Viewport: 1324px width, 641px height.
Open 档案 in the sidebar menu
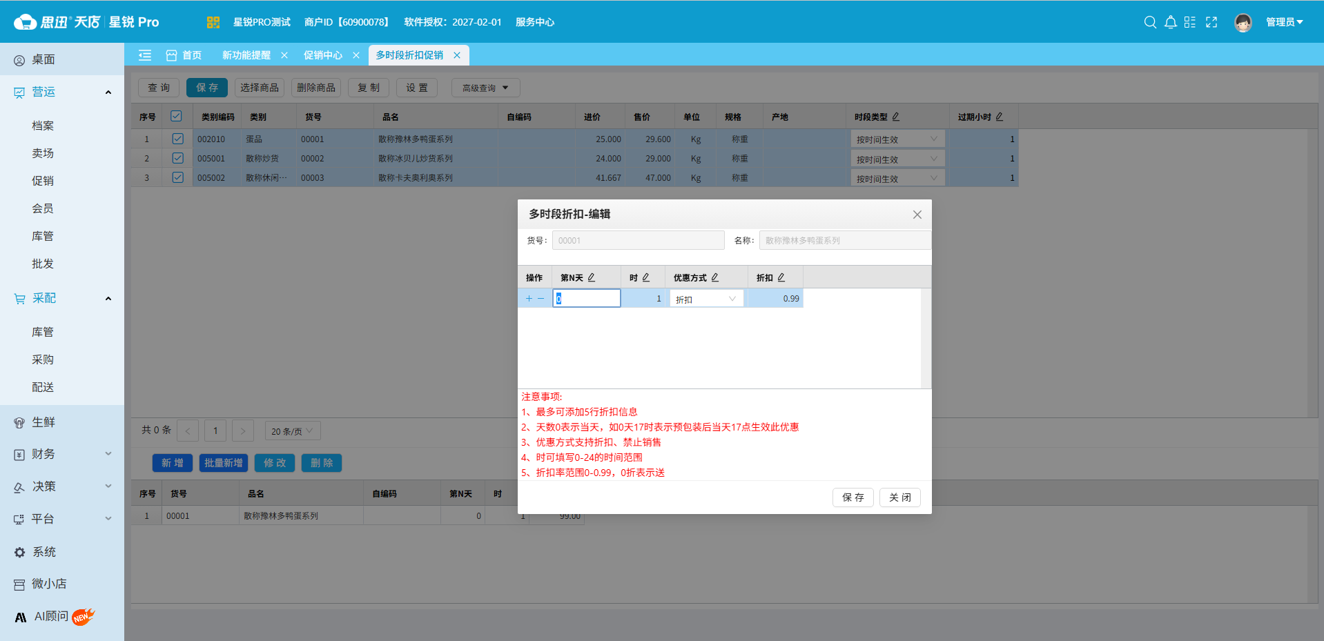[x=43, y=126]
